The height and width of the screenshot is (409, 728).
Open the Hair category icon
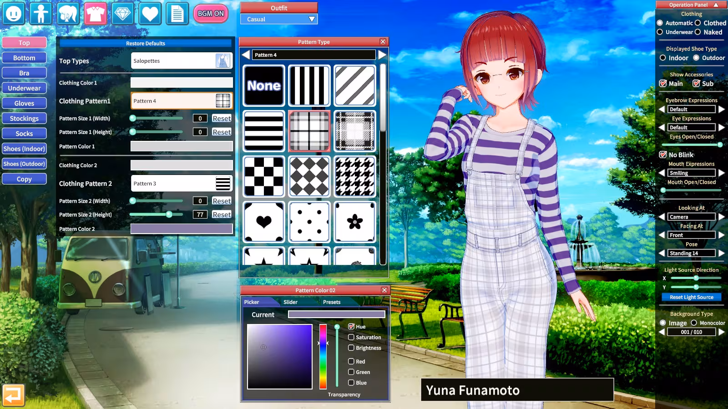[68, 14]
